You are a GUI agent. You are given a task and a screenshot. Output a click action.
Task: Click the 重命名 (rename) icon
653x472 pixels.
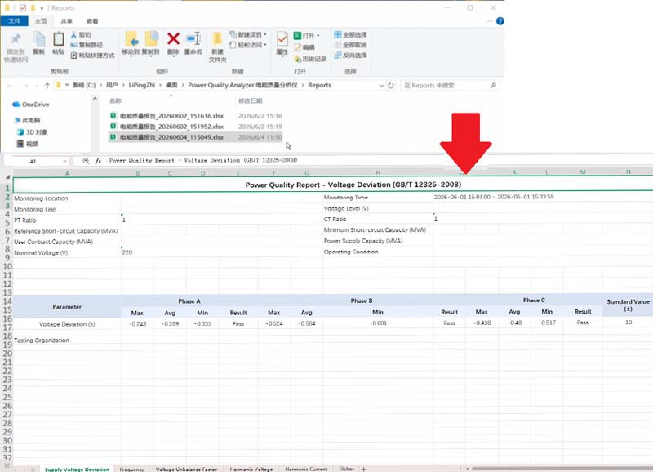tap(193, 38)
